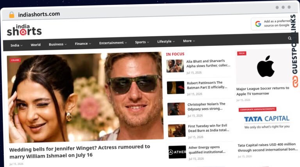Screen dimensions: 300x167
Task: Open the Tata Capital logo image
Action: 266,122
